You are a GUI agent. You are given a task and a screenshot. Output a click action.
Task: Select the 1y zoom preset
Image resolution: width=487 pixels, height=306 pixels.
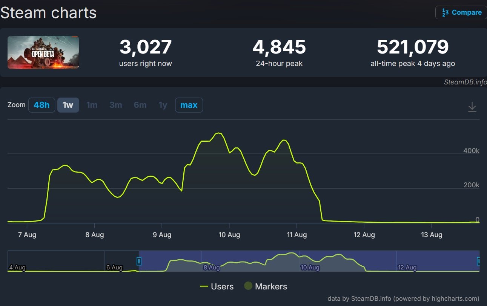tap(162, 105)
